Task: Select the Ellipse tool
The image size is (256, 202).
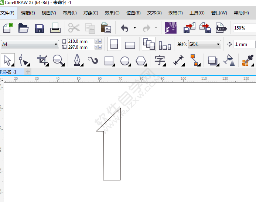Action: 125,60
